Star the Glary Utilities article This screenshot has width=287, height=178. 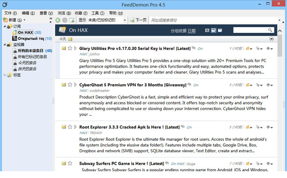pos(70,48)
